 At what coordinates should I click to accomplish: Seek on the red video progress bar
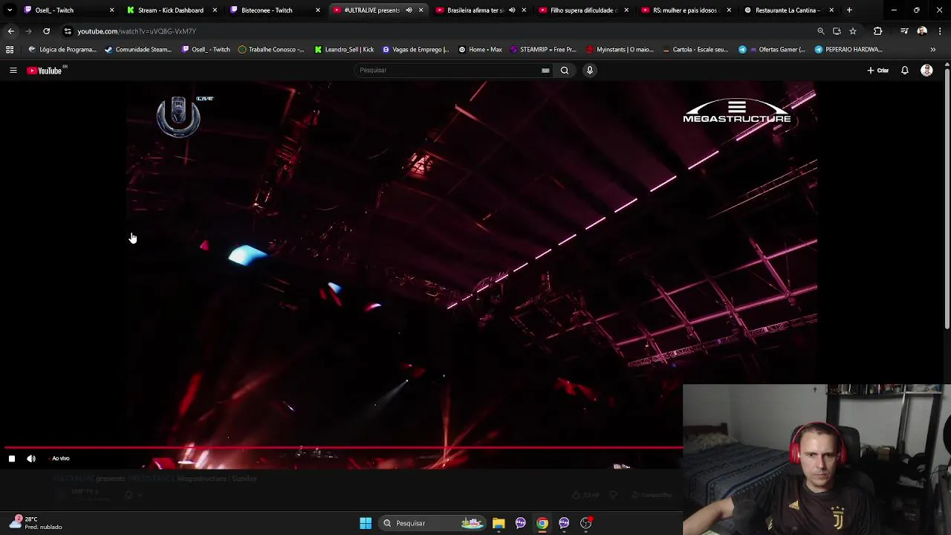point(343,448)
